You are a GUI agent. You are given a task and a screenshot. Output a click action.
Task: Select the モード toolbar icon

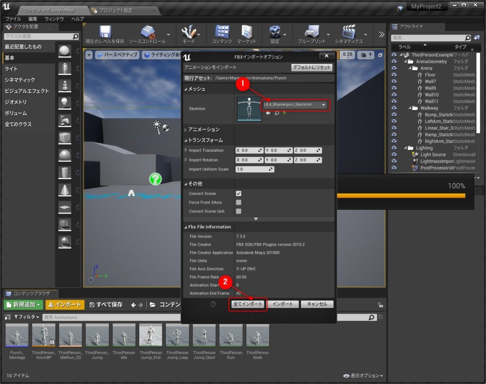189,33
